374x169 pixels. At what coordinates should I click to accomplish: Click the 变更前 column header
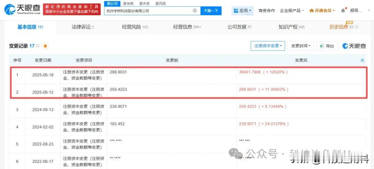point(172,60)
